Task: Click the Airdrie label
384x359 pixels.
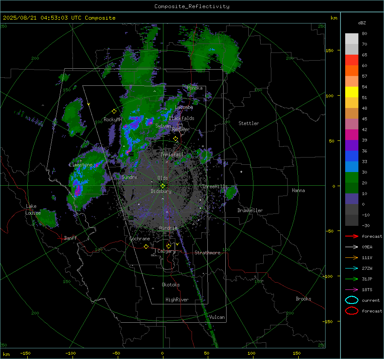Action: click(x=168, y=228)
